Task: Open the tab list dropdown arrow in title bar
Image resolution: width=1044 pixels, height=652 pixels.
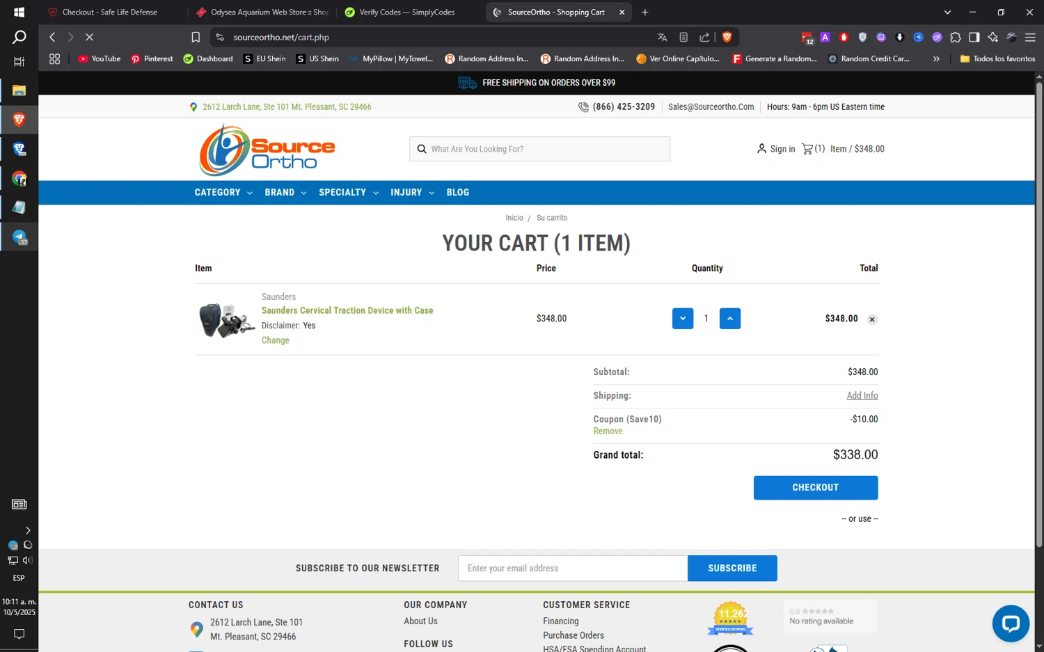Action: coord(947,12)
